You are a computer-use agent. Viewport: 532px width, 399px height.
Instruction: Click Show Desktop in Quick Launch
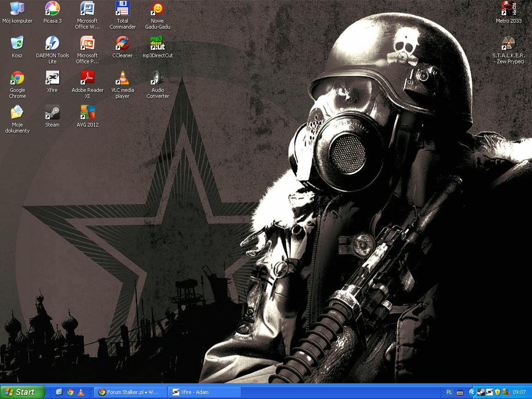click(59, 392)
